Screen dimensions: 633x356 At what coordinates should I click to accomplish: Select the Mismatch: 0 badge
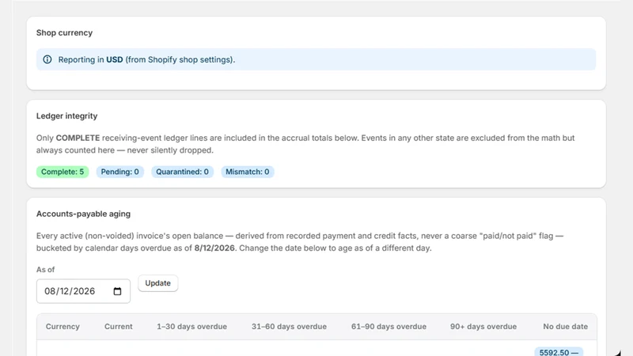coord(248,172)
